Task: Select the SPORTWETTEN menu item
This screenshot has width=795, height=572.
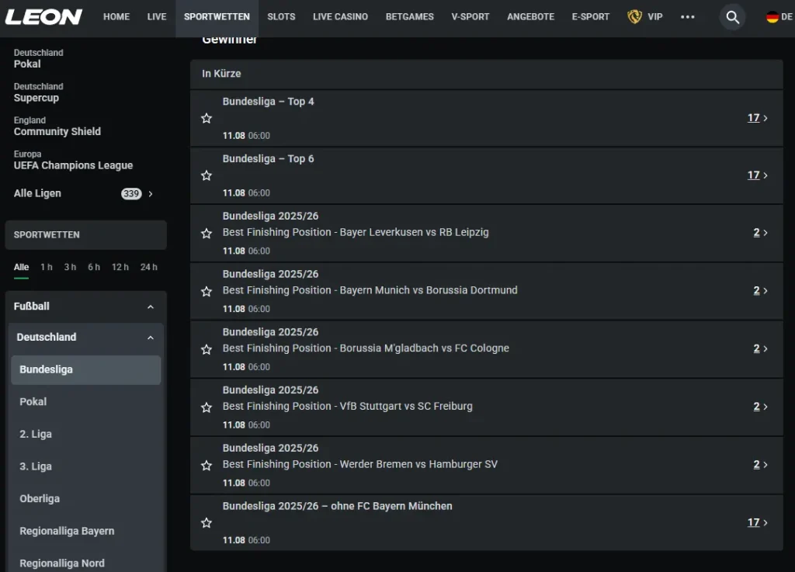Action: pos(217,17)
